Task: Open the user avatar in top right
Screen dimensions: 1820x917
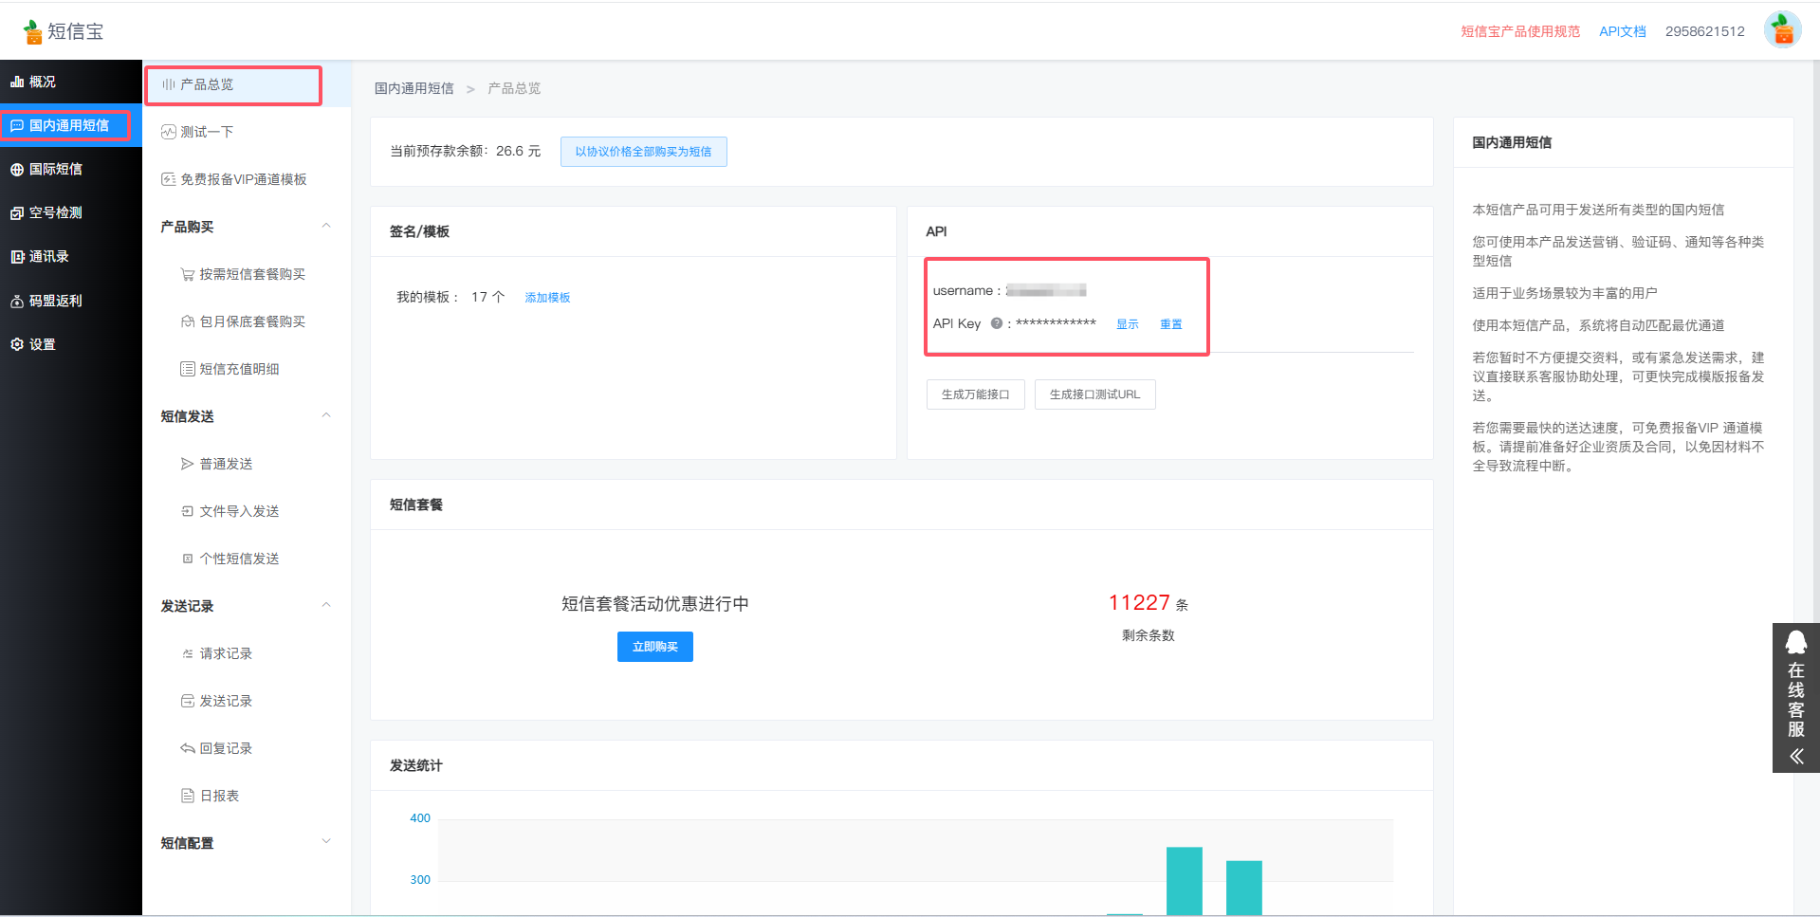Action: click(1782, 30)
